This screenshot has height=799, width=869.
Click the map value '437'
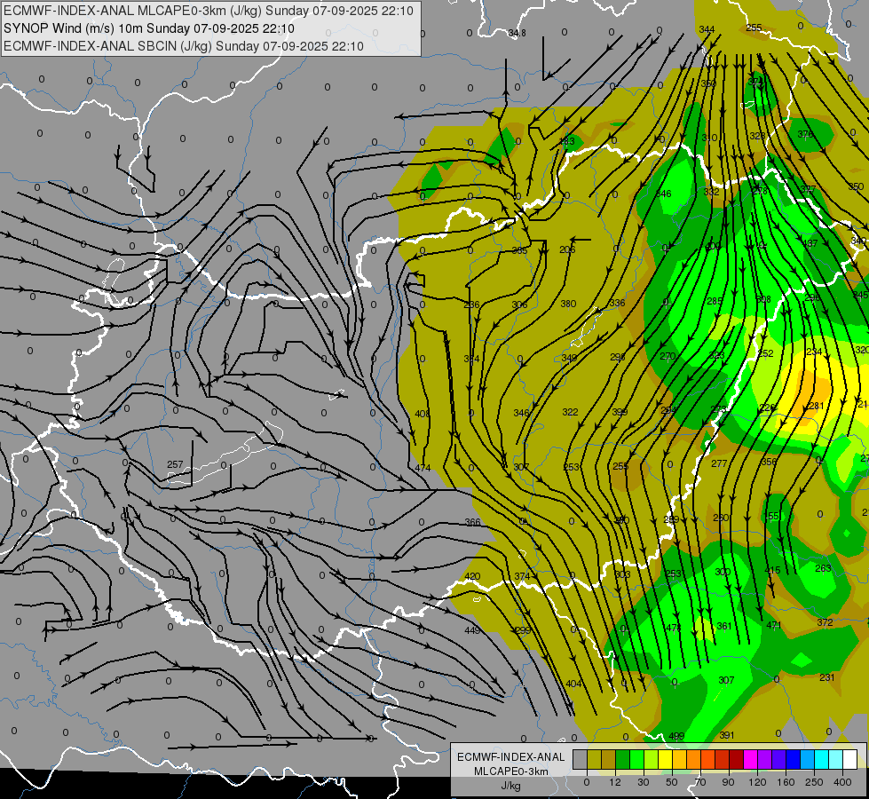(810, 243)
